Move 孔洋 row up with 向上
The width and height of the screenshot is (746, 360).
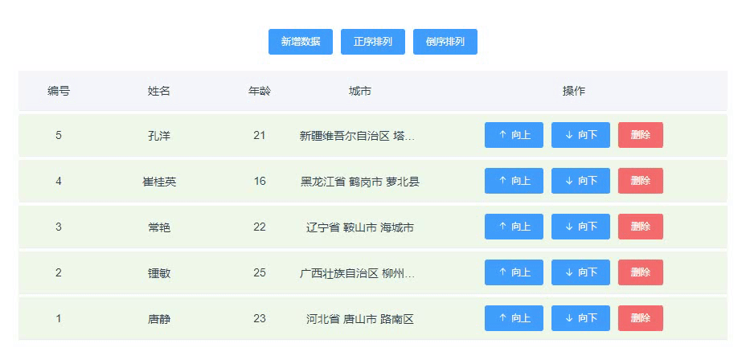(514, 135)
